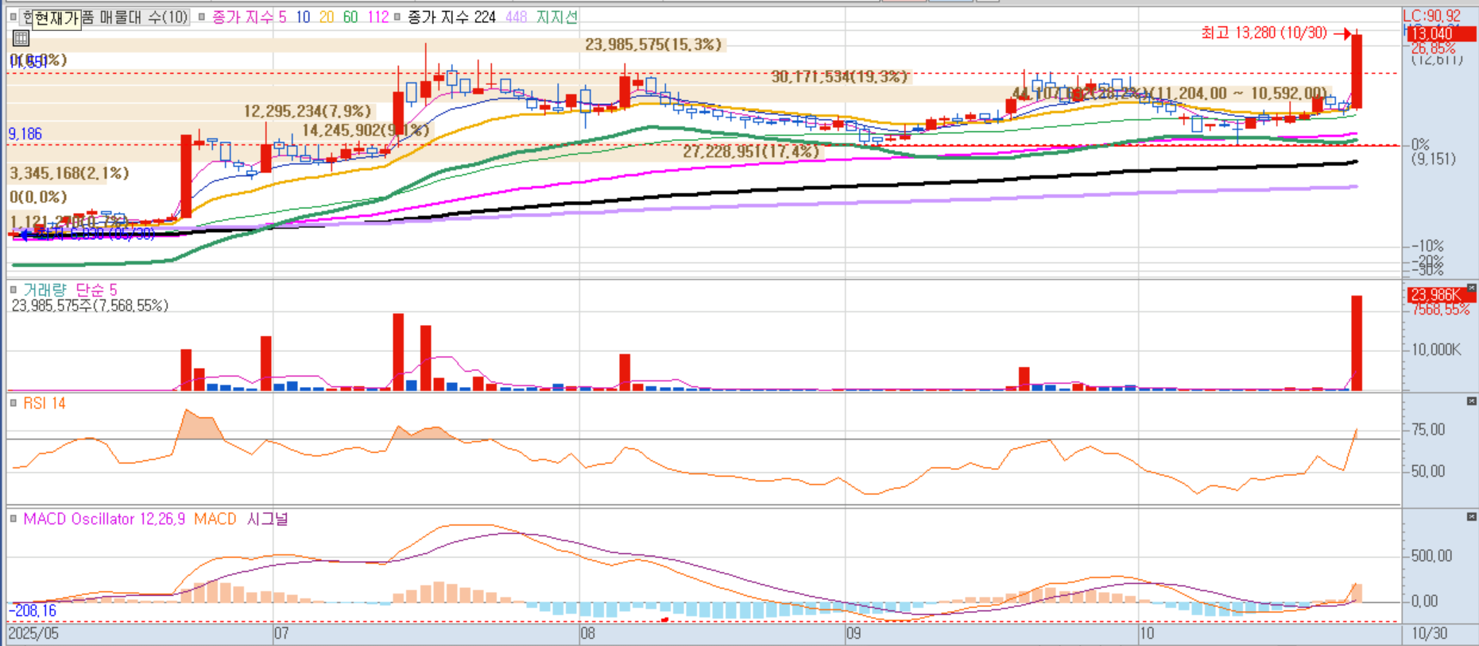Click the 3,345,168(2.1%) volume profile bar
1479x646 pixels.
point(69,172)
